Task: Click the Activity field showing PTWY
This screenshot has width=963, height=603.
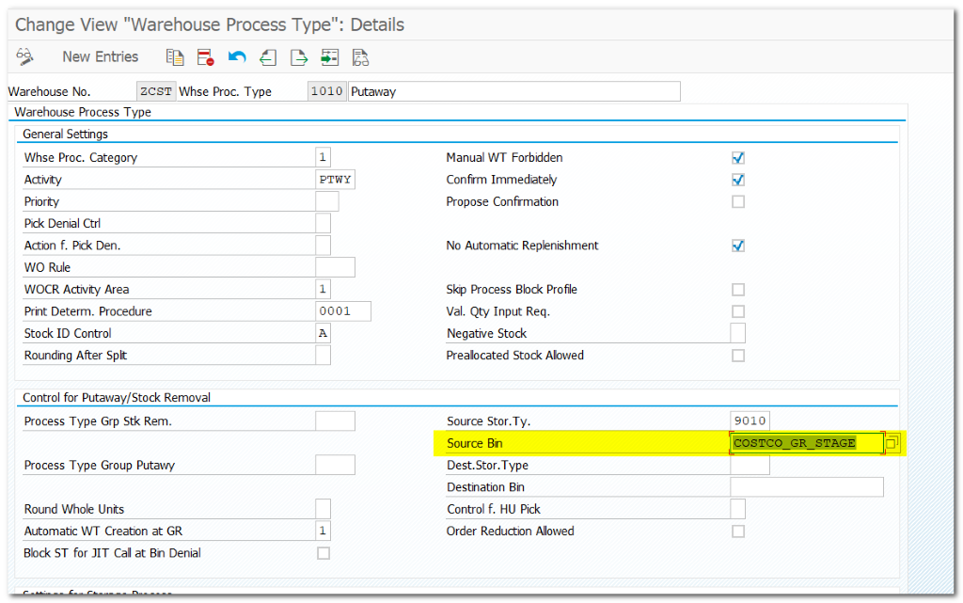Action: [335, 179]
